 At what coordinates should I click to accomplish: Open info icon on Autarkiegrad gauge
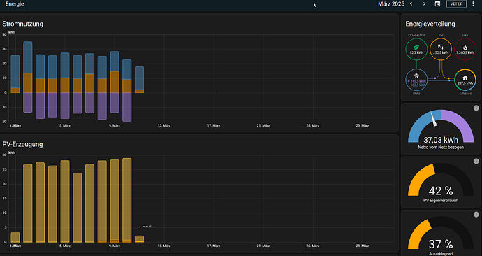(x=476, y=215)
